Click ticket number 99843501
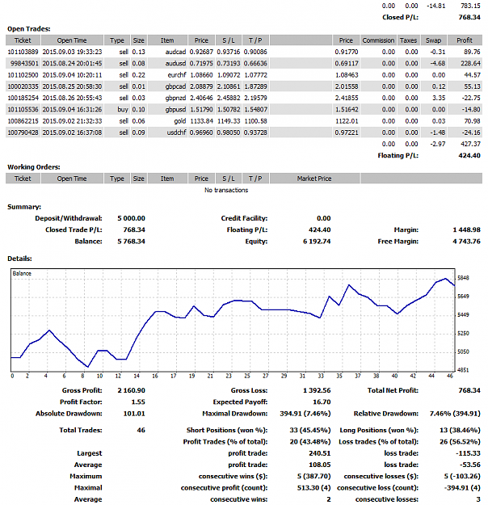488x505 pixels. pyautogui.click(x=24, y=64)
